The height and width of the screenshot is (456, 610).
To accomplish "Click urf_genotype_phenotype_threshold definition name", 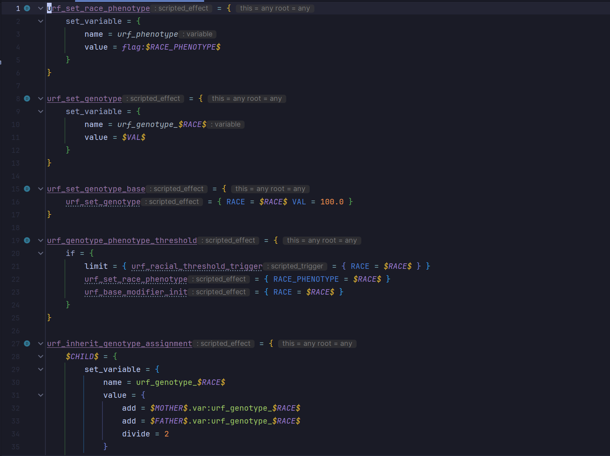I will 122,240.
